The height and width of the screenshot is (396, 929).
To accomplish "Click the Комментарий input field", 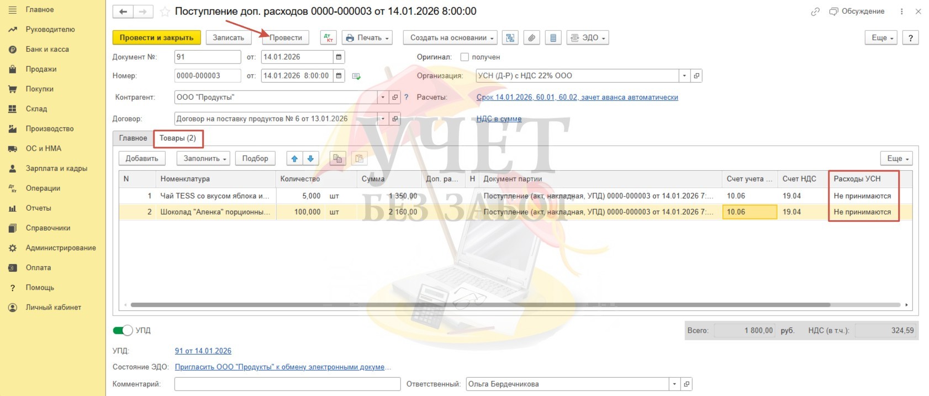I will click(287, 384).
